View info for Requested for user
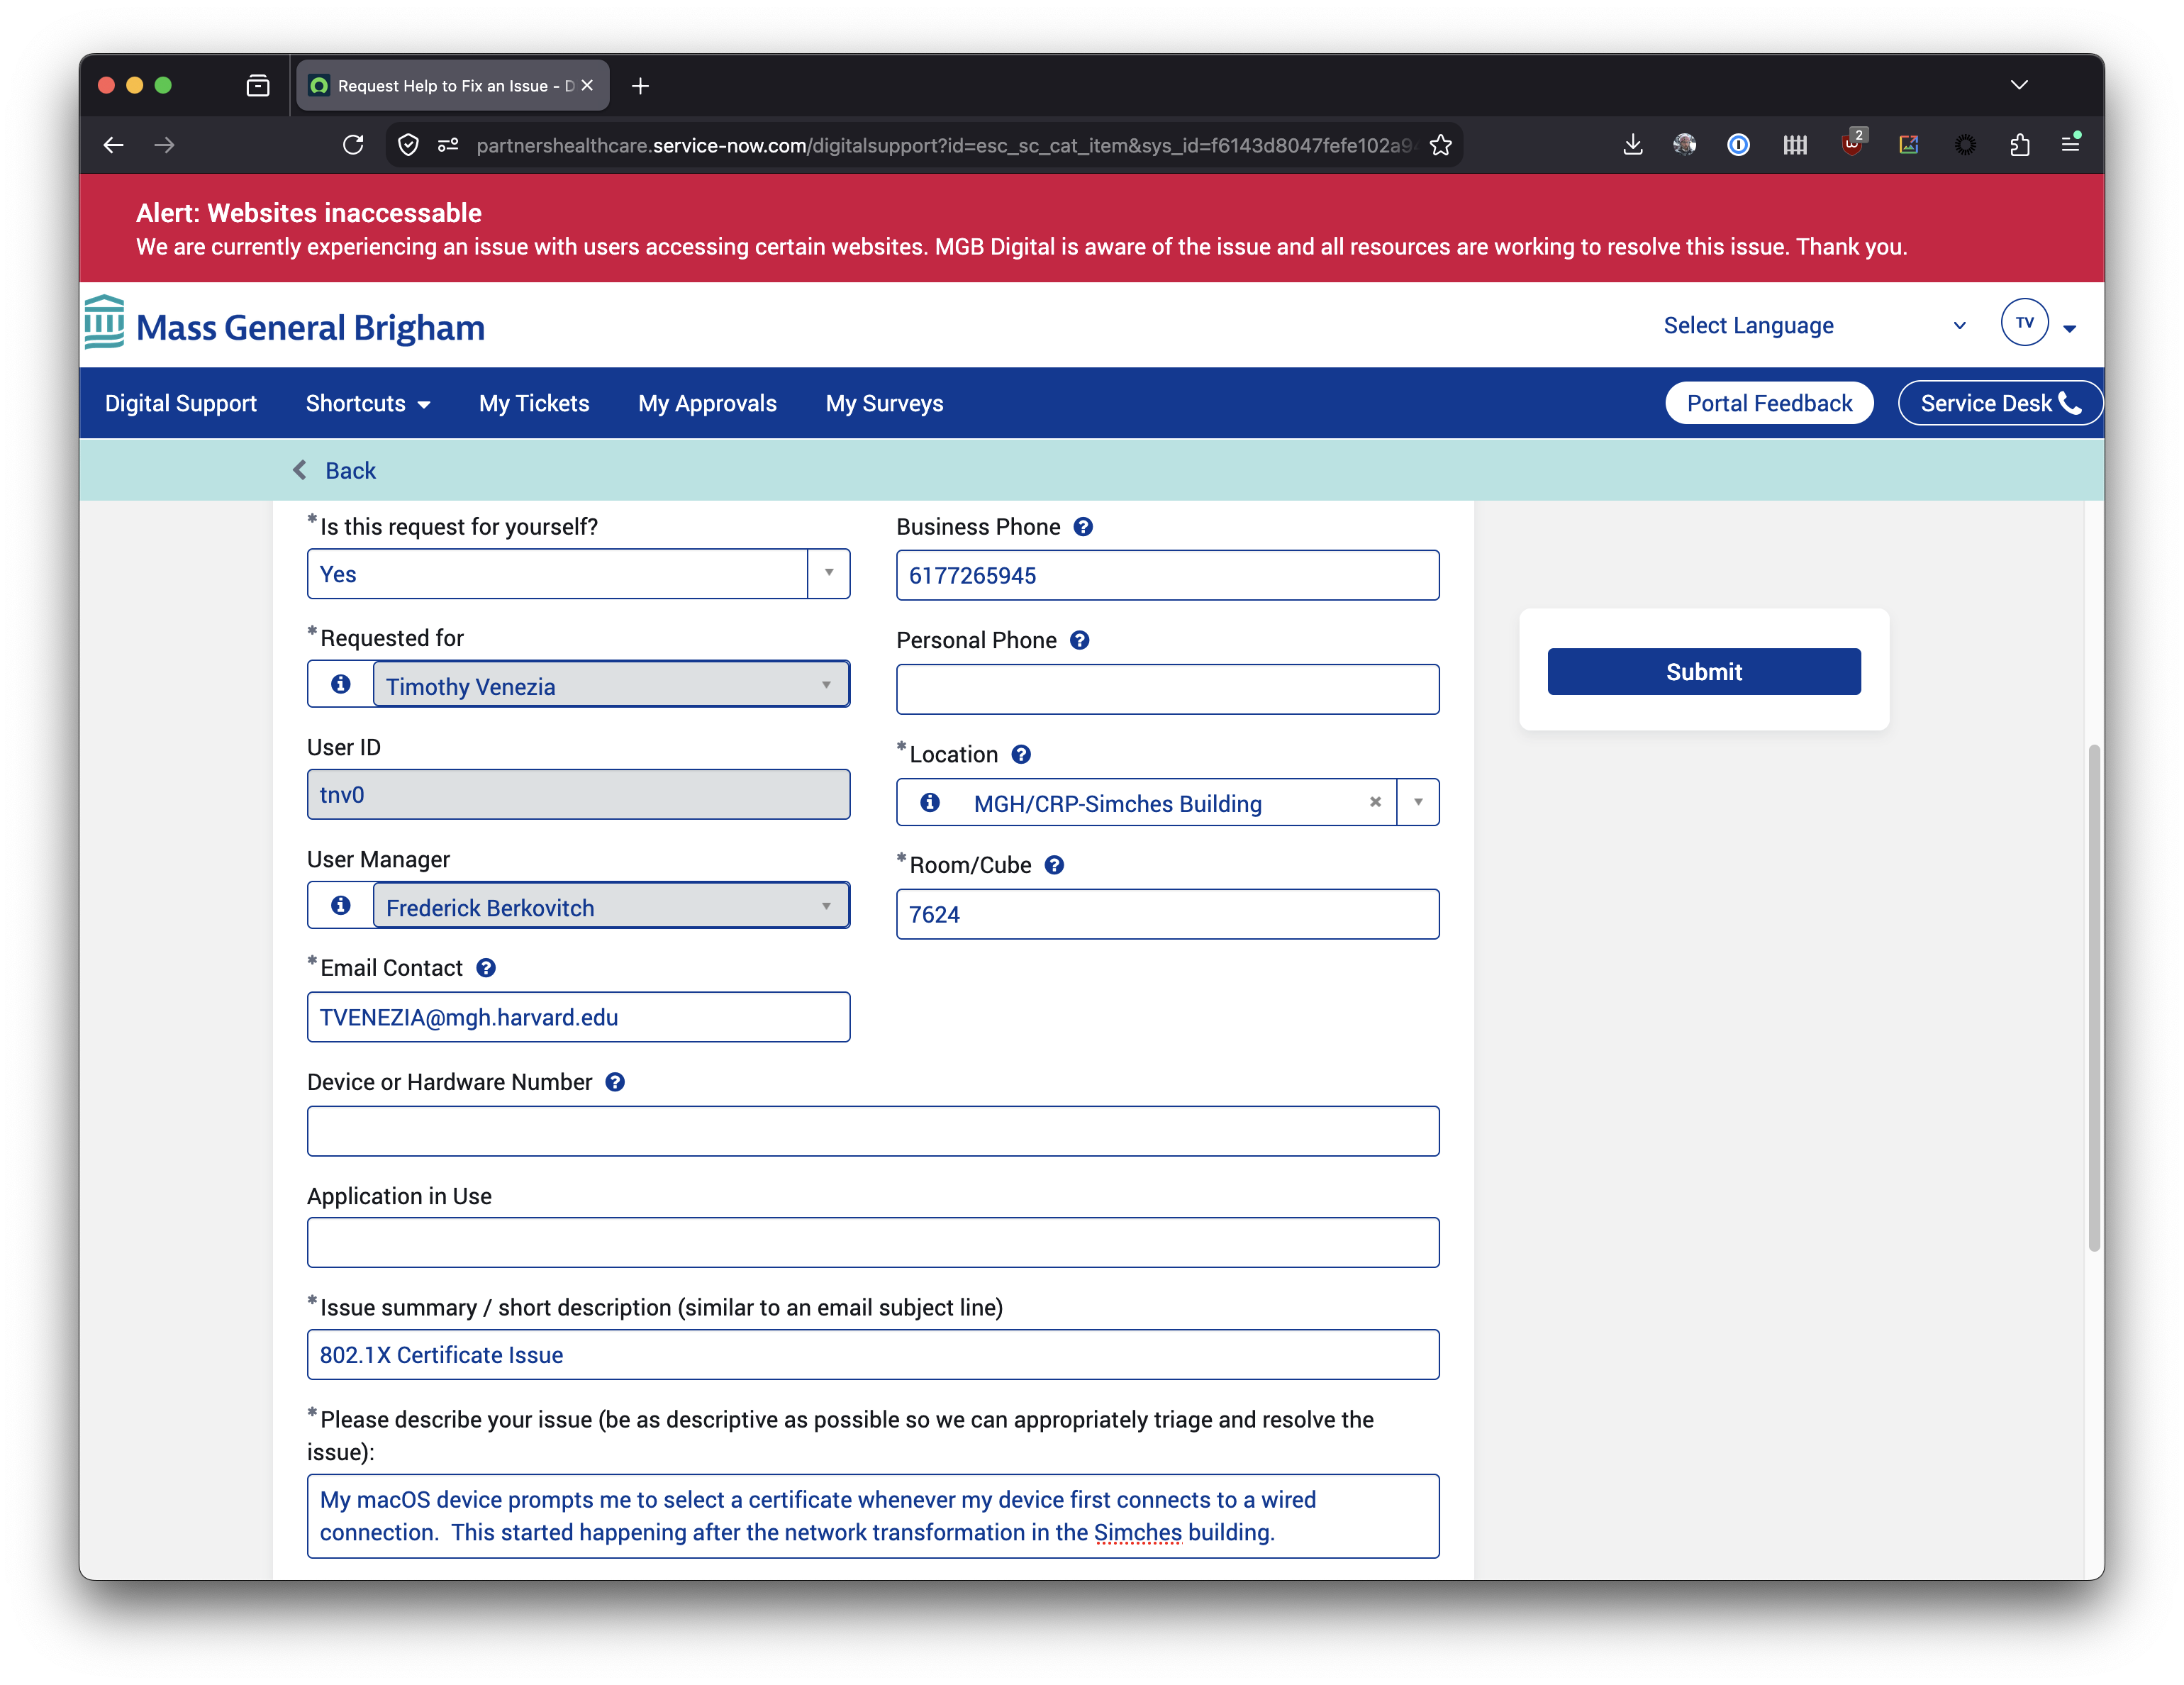 pyautogui.click(x=341, y=684)
